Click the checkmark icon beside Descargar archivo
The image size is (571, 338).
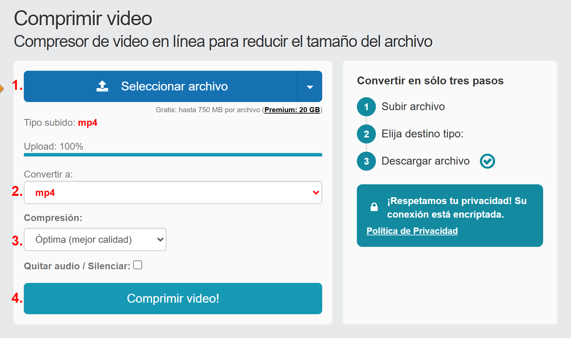[x=487, y=161]
